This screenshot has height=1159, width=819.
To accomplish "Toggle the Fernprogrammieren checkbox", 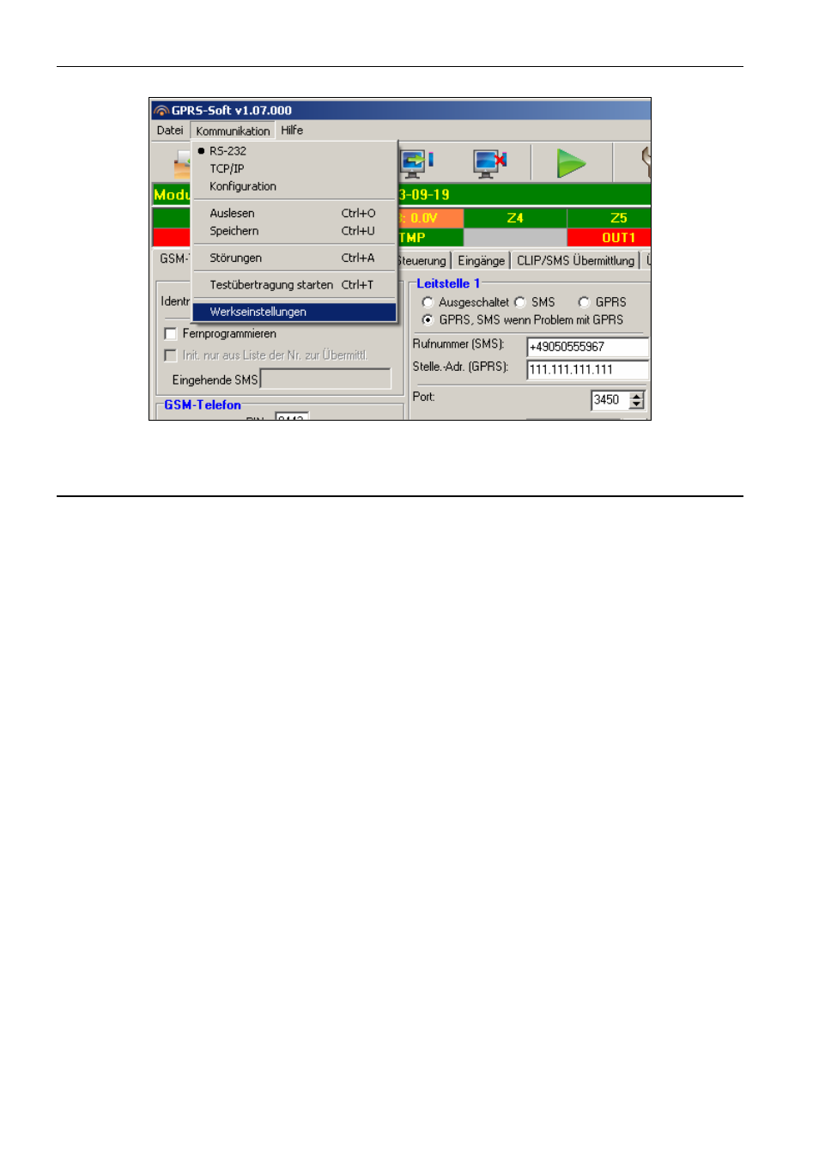I will pyautogui.click(x=170, y=334).
